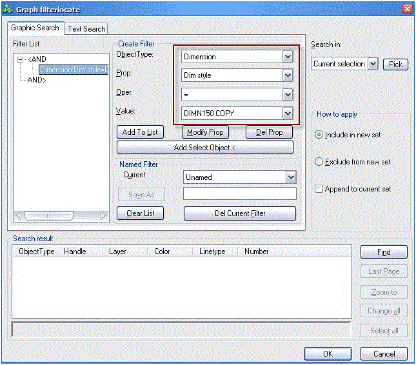Viewport: 416px width, 365px height.
Task: Click Add Select Object button
Action: 205,148
